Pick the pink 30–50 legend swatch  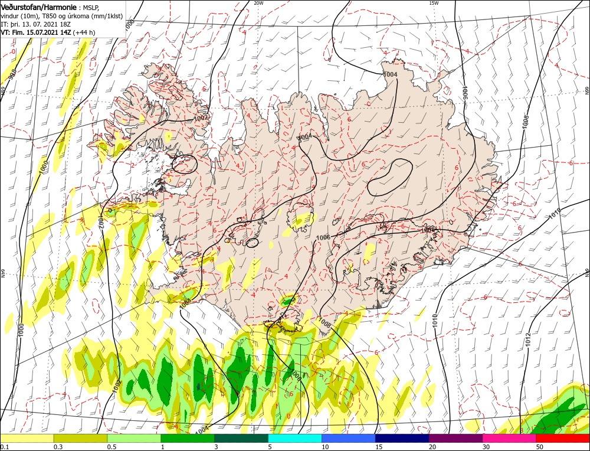pos(510,438)
